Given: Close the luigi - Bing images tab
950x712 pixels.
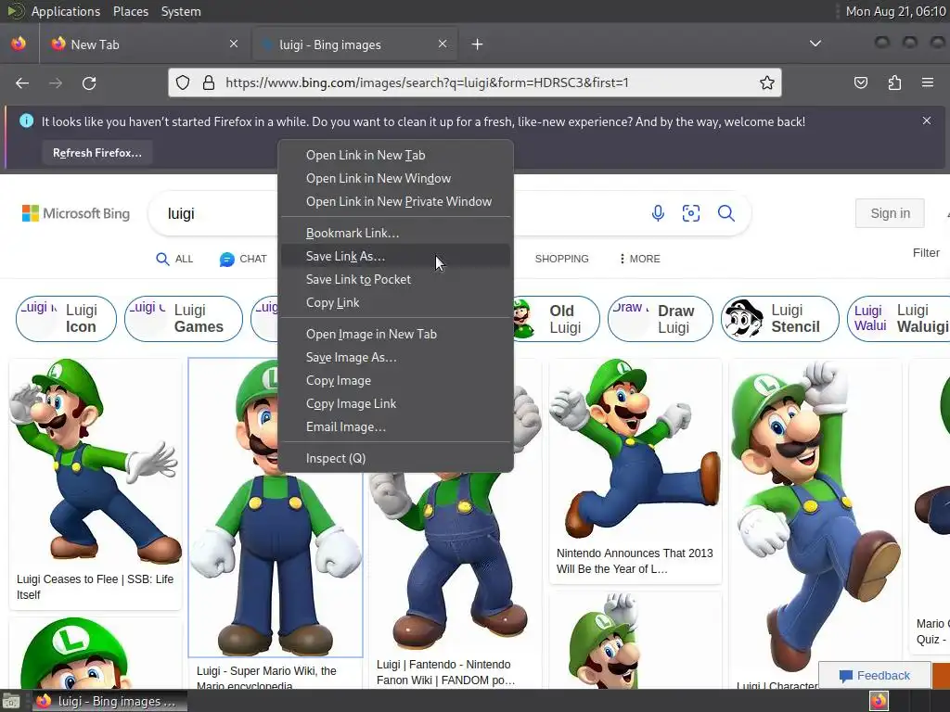Looking at the screenshot, I should click(x=443, y=44).
